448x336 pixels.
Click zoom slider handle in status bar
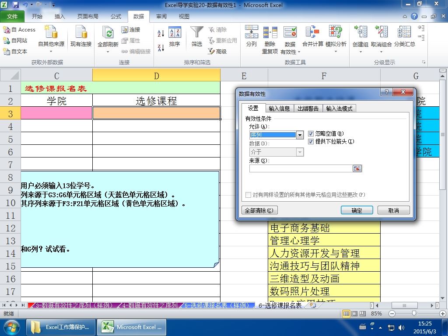[x=414, y=314]
